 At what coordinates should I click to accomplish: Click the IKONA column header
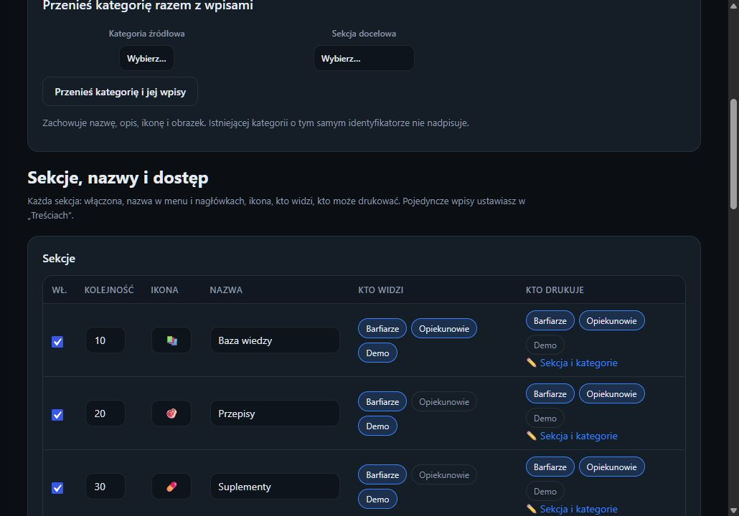click(x=164, y=290)
